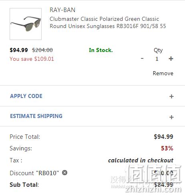Click the Clubmaster sunglasses product thumbnail
The height and width of the screenshot is (196, 185).
tap(26, 24)
